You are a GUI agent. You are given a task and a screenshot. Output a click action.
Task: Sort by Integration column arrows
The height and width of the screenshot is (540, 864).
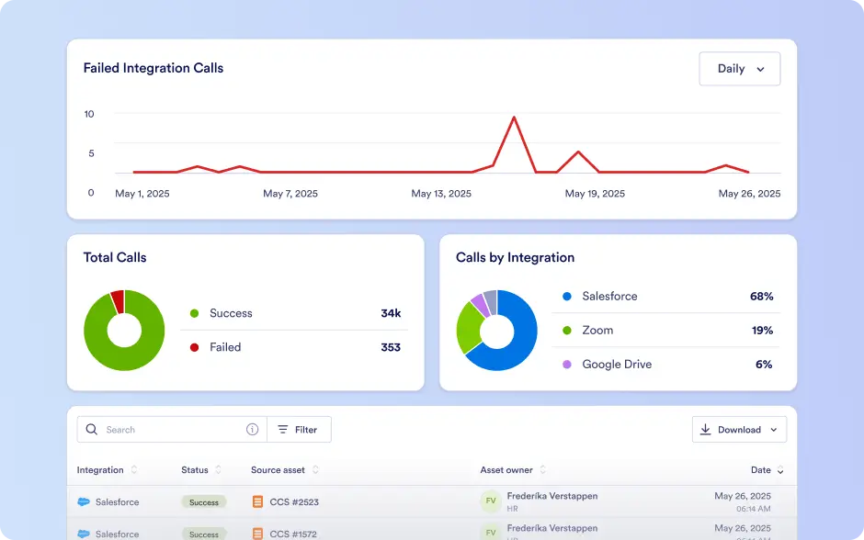click(x=134, y=469)
